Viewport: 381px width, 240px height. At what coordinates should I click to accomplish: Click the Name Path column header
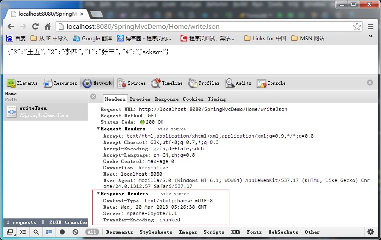[45, 97]
